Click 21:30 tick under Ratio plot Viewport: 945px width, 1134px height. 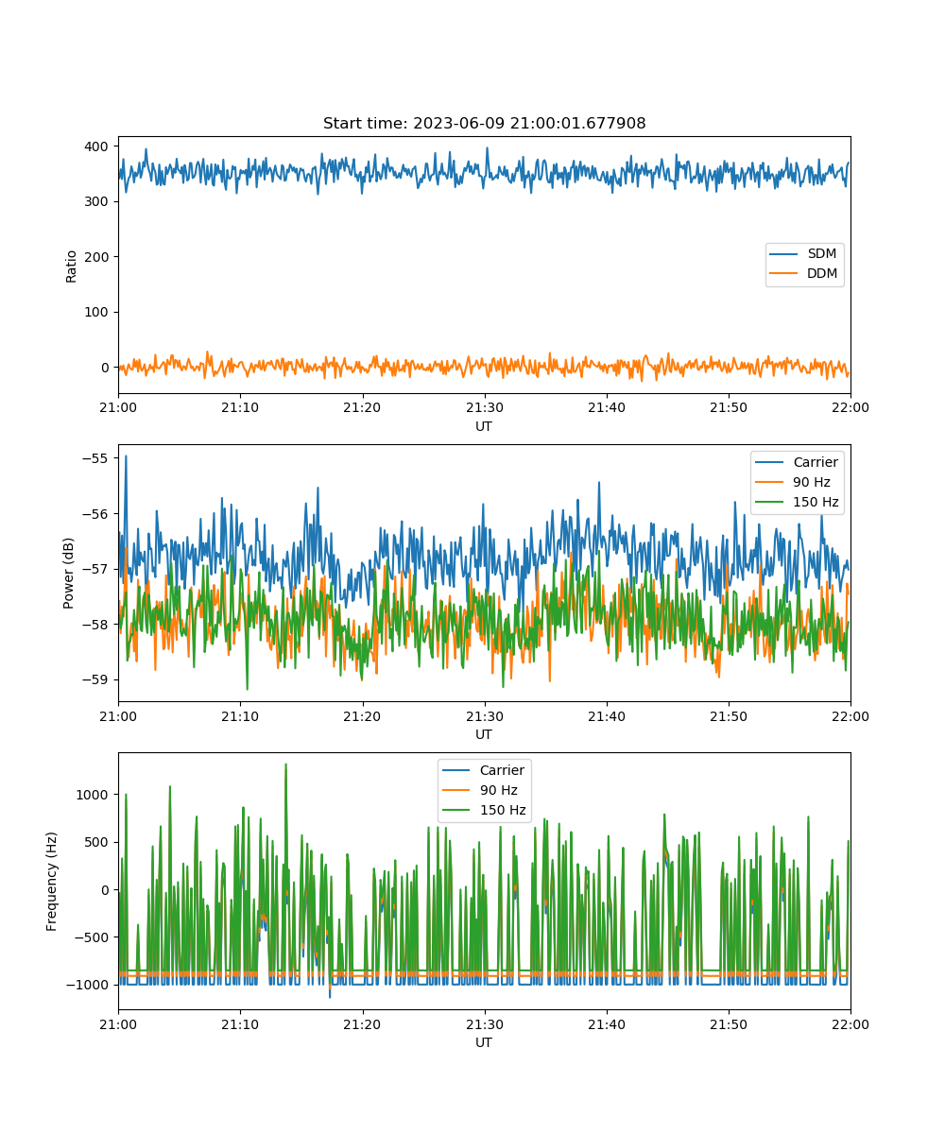pos(485,407)
